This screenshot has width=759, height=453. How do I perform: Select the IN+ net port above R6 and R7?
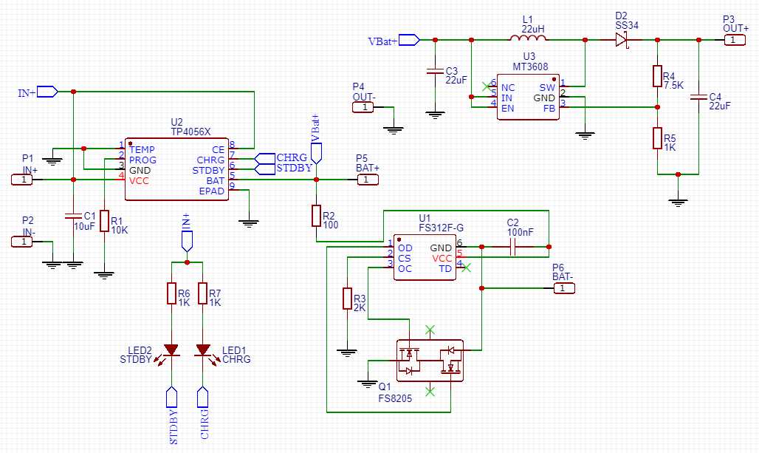pyautogui.click(x=187, y=241)
